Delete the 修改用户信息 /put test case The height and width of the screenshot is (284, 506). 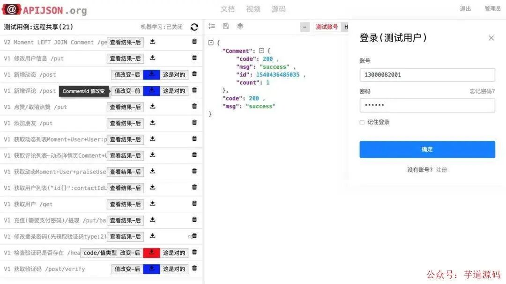194,58
